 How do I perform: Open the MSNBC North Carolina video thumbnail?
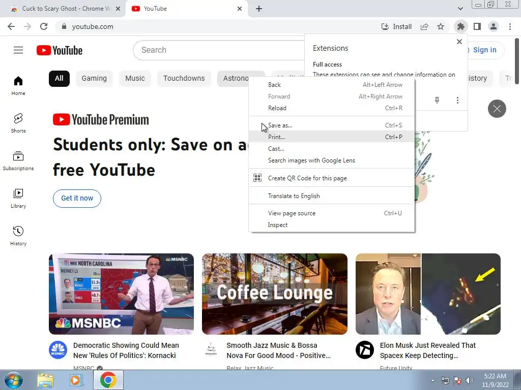[x=121, y=294]
